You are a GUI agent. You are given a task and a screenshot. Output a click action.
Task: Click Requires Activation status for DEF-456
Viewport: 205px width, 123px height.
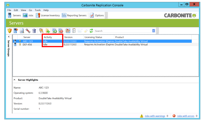coord(99,44)
